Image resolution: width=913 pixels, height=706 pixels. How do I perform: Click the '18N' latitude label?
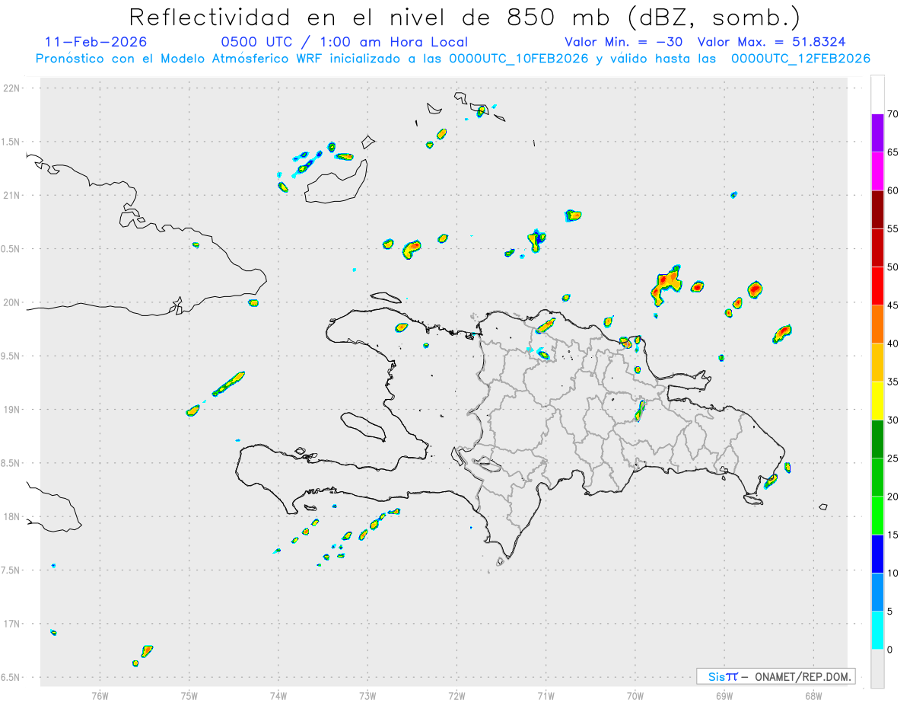pos(12,516)
